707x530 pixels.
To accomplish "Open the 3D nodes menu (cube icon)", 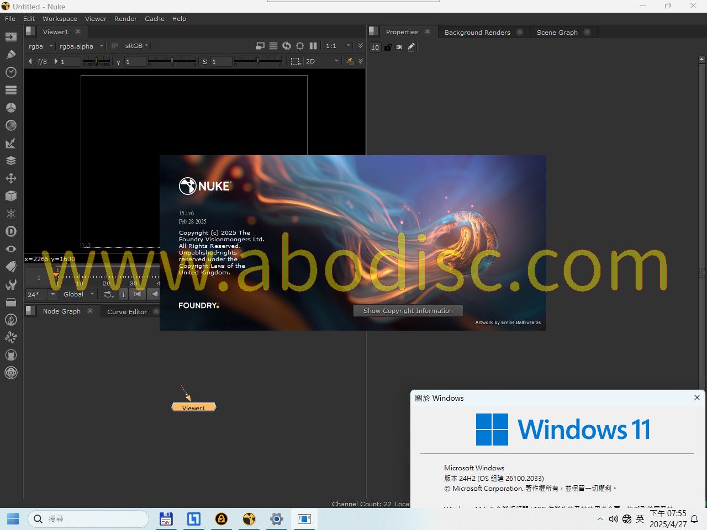I will [x=11, y=196].
